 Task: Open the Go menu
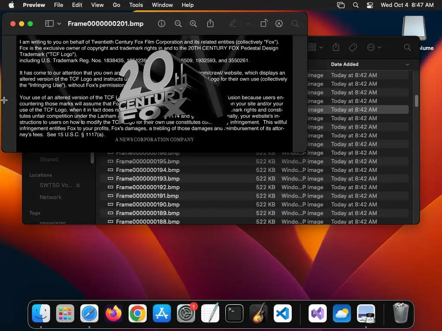(x=117, y=5)
